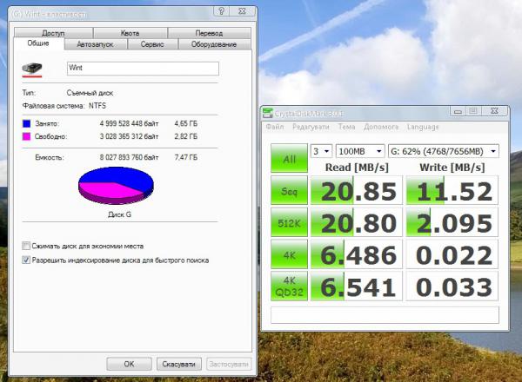Enable compress disk to save space checkbox

[25, 246]
